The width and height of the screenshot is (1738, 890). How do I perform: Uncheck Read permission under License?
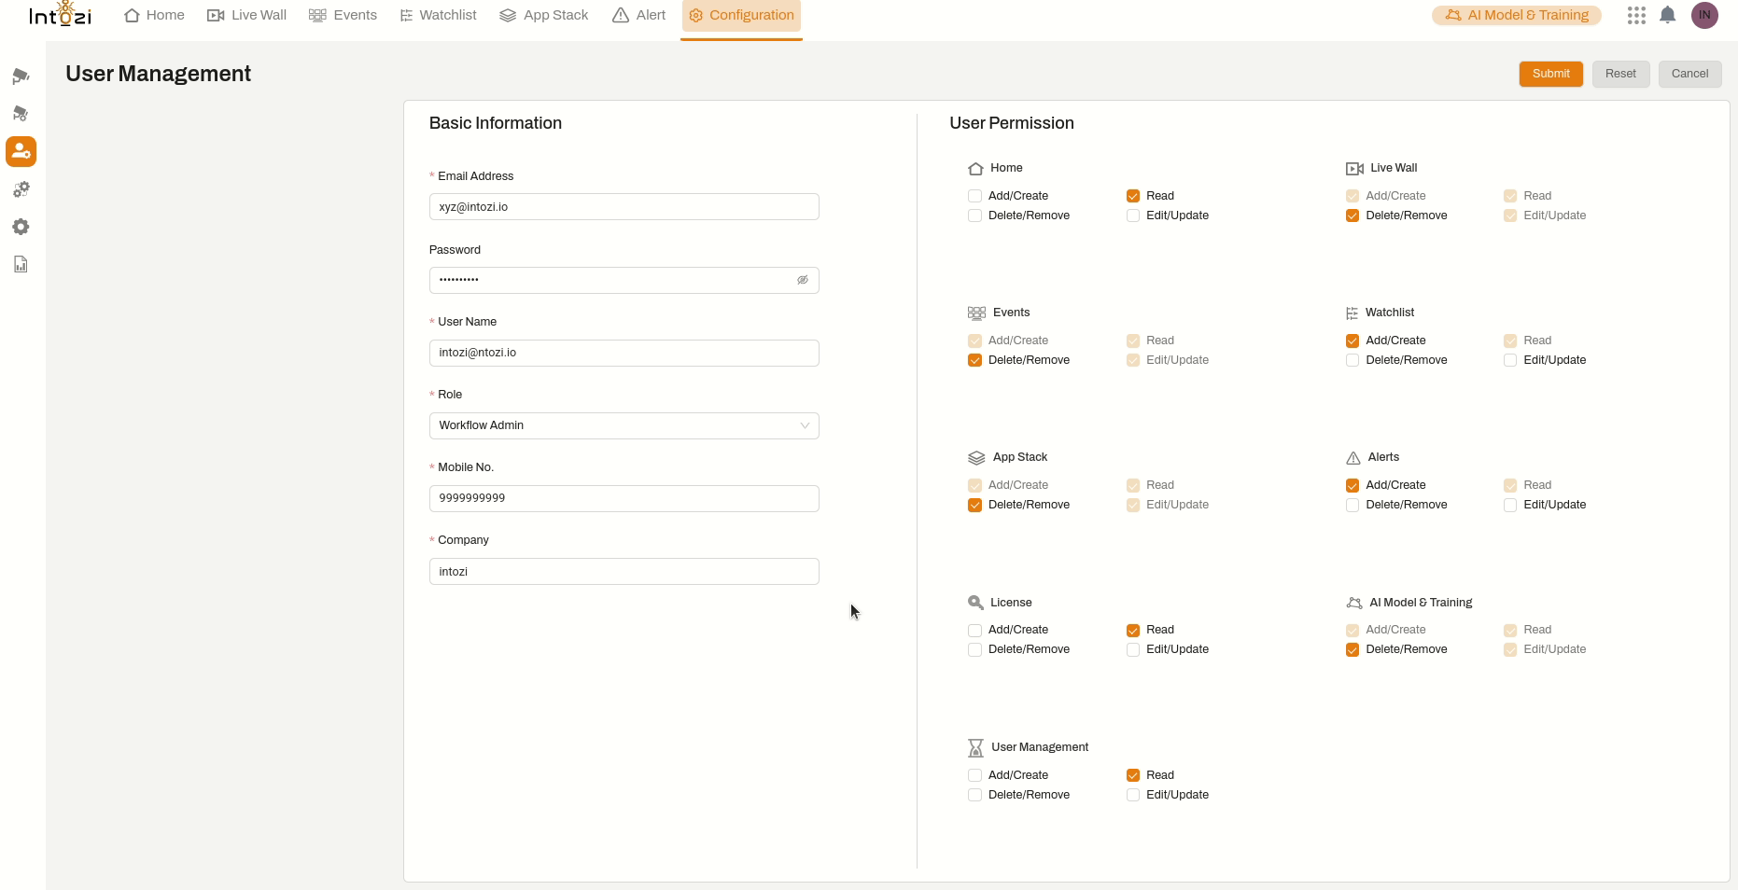pyautogui.click(x=1132, y=630)
